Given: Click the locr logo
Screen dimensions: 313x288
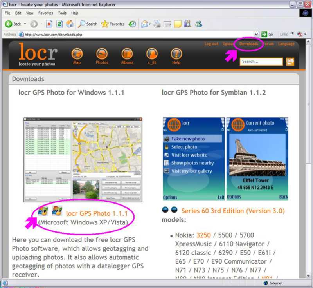Looking at the screenshot, I should click(x=38, y=54).
